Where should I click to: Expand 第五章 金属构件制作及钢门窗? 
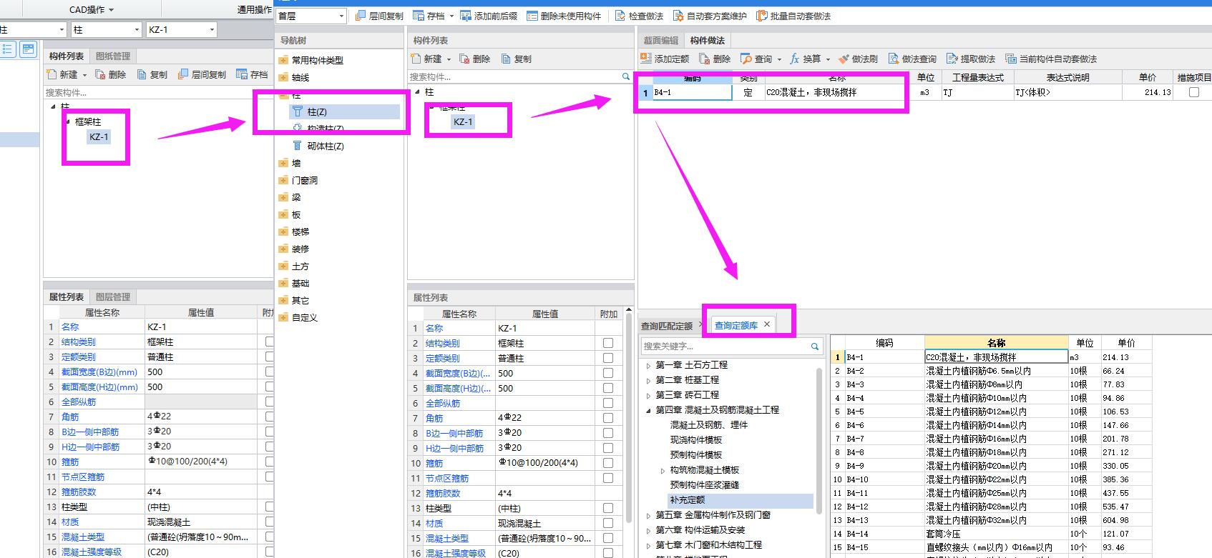(x=649, y=515)
